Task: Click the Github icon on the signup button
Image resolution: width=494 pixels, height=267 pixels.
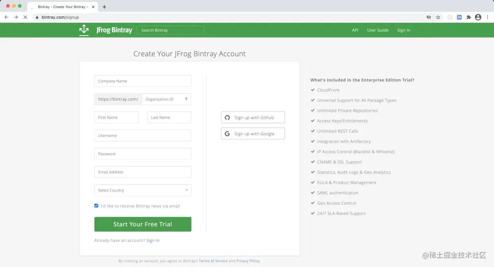Action: (227, 117)
